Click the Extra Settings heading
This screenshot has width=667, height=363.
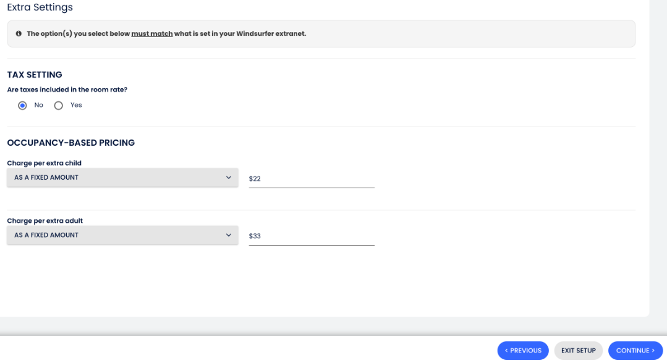click(40, 7)
